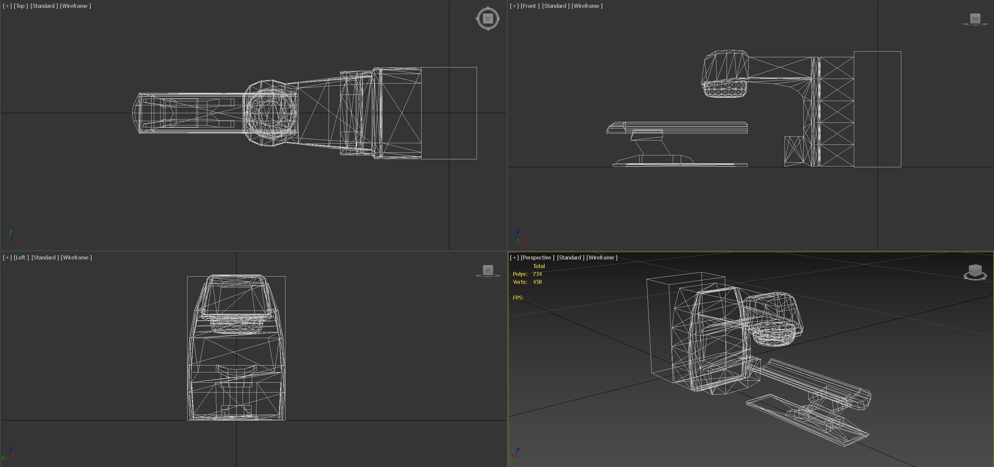Select the rounded scanner head wireframe in Front viewport
Screen dimensions: 994x467
point(725,73)
